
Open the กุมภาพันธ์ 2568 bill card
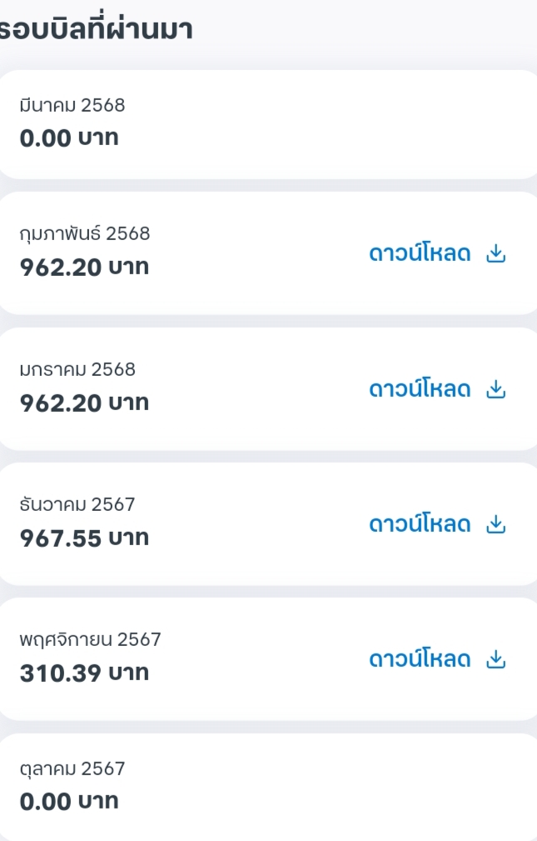(268, 253)
